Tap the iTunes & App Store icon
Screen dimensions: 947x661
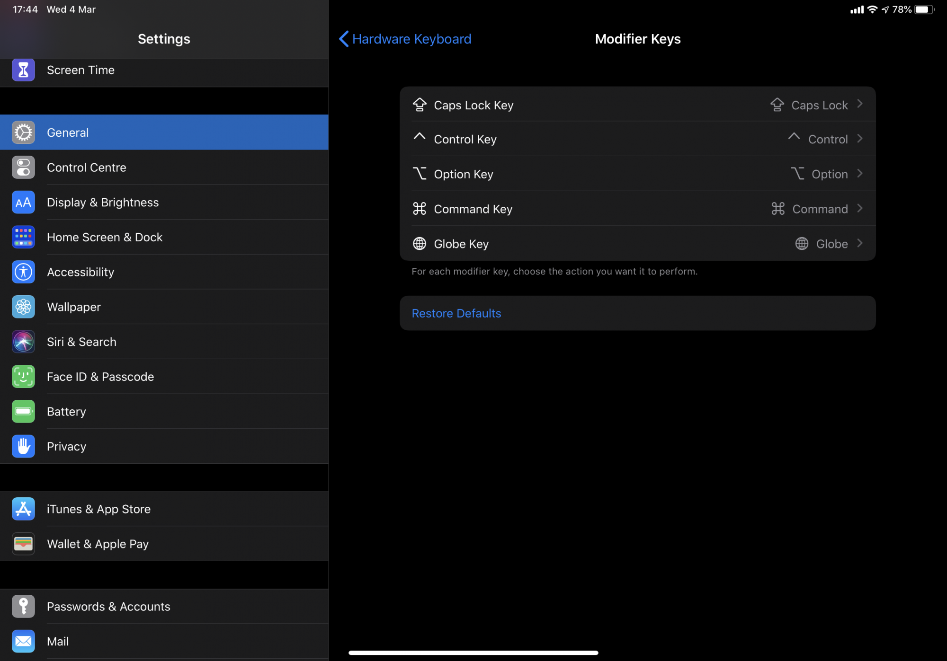pyautogui.click(x=23, y=509)
